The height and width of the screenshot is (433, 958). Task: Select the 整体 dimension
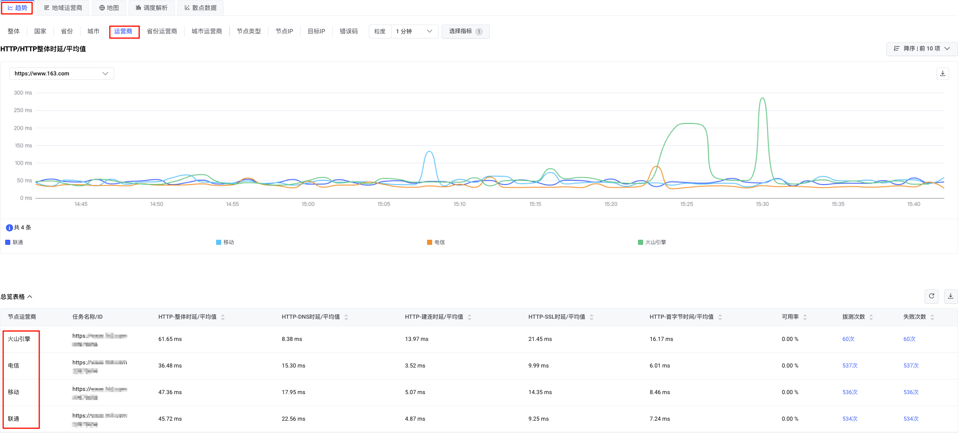tap(13, 31)
